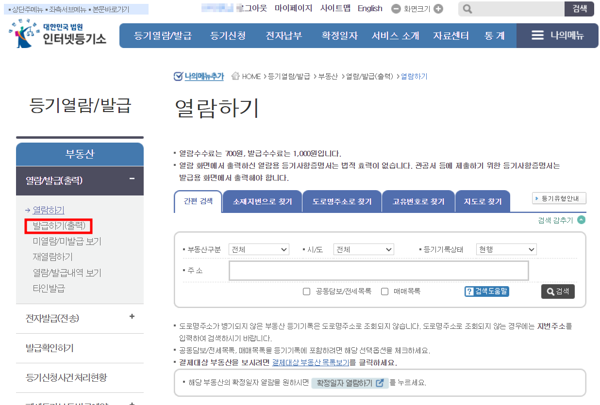The image size is (600, 405).
Task: Enable the 공동담보/전세목록 checkbox
Action: [306, 292]
